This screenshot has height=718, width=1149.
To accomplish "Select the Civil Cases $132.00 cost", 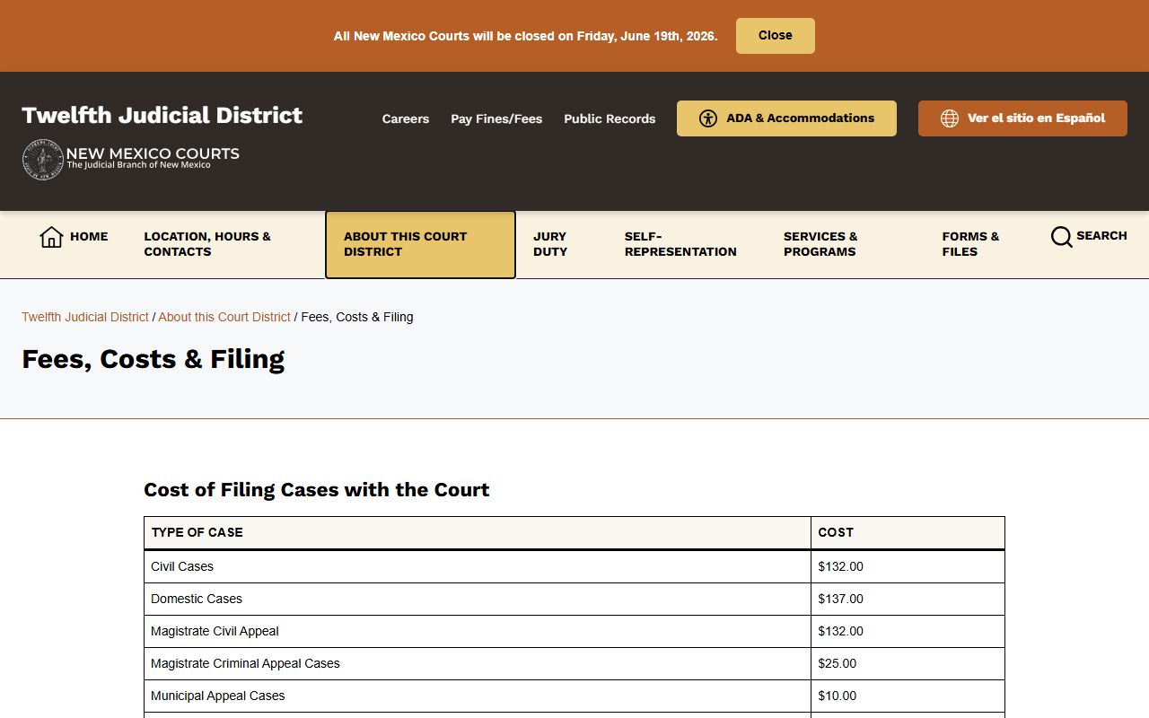I will point(908,566).
